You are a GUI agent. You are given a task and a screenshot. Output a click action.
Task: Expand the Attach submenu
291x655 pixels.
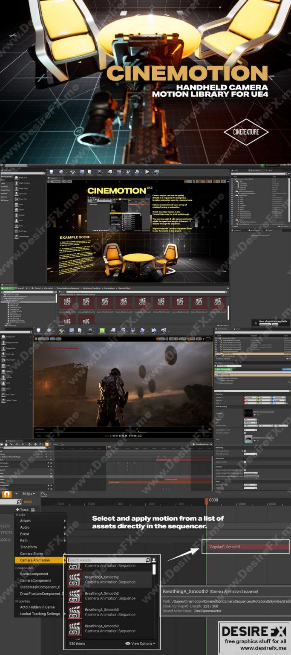click(x=41, y=521)
